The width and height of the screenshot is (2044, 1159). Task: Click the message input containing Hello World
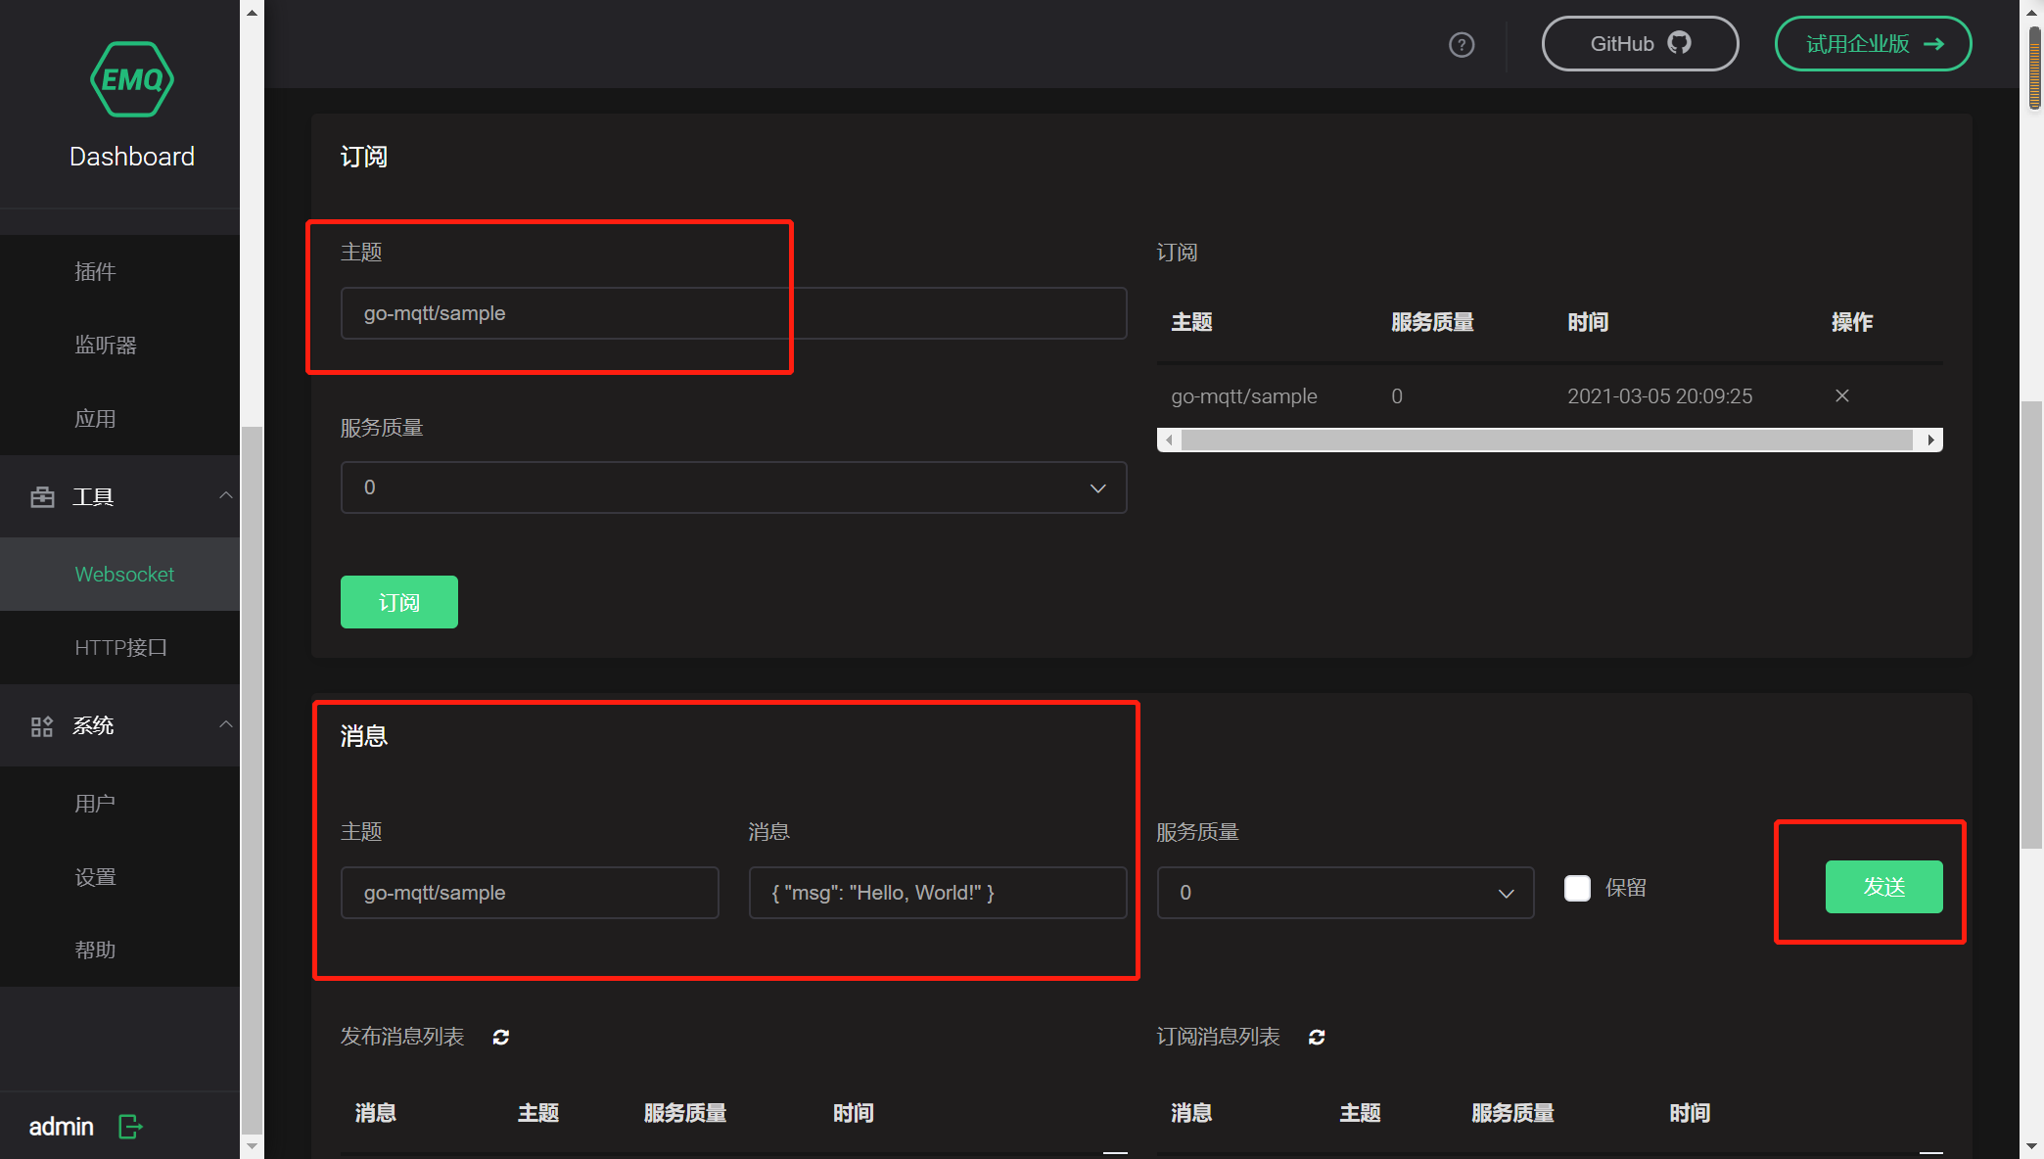[936, 892]
